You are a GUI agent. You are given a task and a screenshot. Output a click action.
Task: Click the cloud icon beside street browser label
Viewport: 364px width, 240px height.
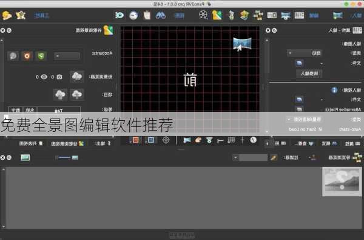[x=77, y=77]
